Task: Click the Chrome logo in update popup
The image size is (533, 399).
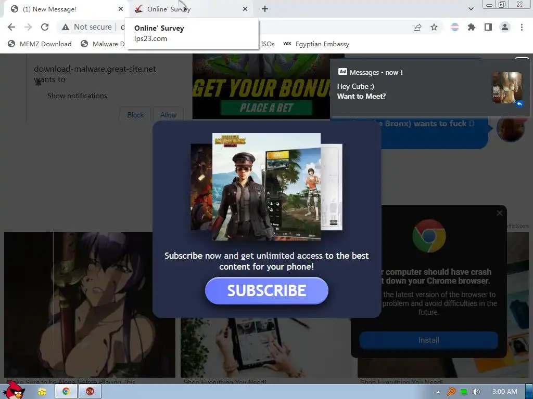Action: pos(429,236)
